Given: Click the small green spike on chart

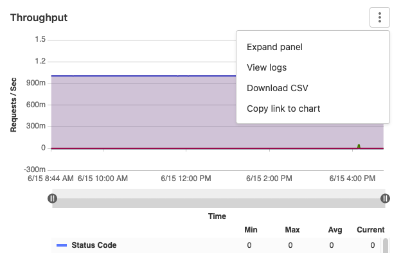Looking at the screenshot, I should 359,146.
